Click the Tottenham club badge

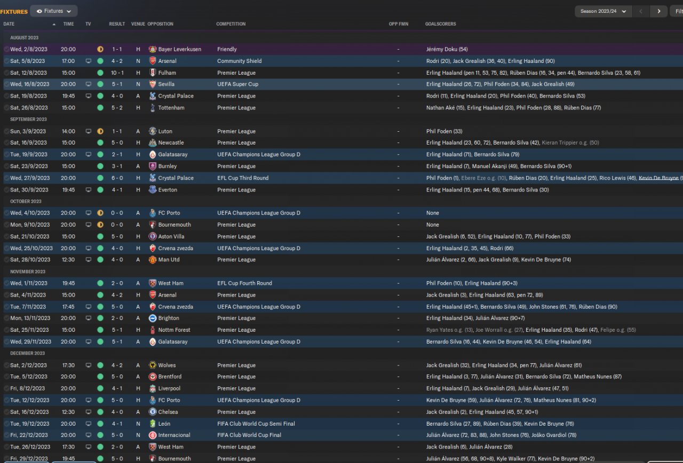[x=153, y=108]
